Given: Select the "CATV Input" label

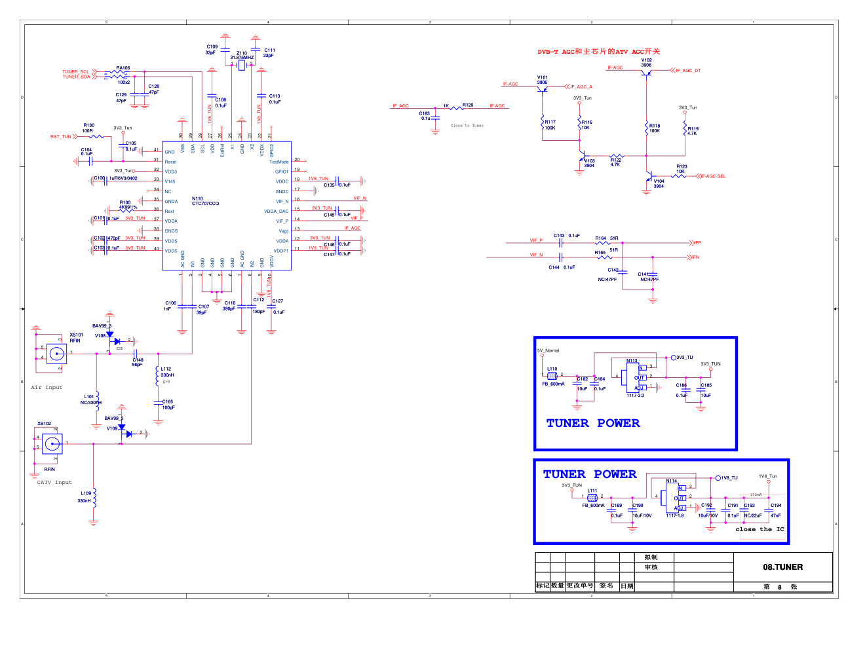Looking at the screenshot, I should (x=54, y=482).
